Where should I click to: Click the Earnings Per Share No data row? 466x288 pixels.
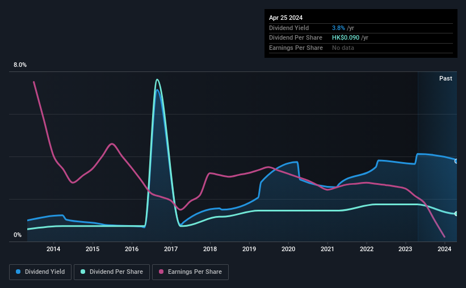(361, 48)
